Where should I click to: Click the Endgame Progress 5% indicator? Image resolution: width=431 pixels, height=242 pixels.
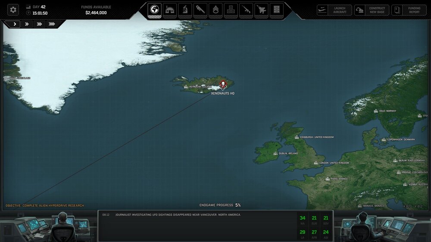220,205
